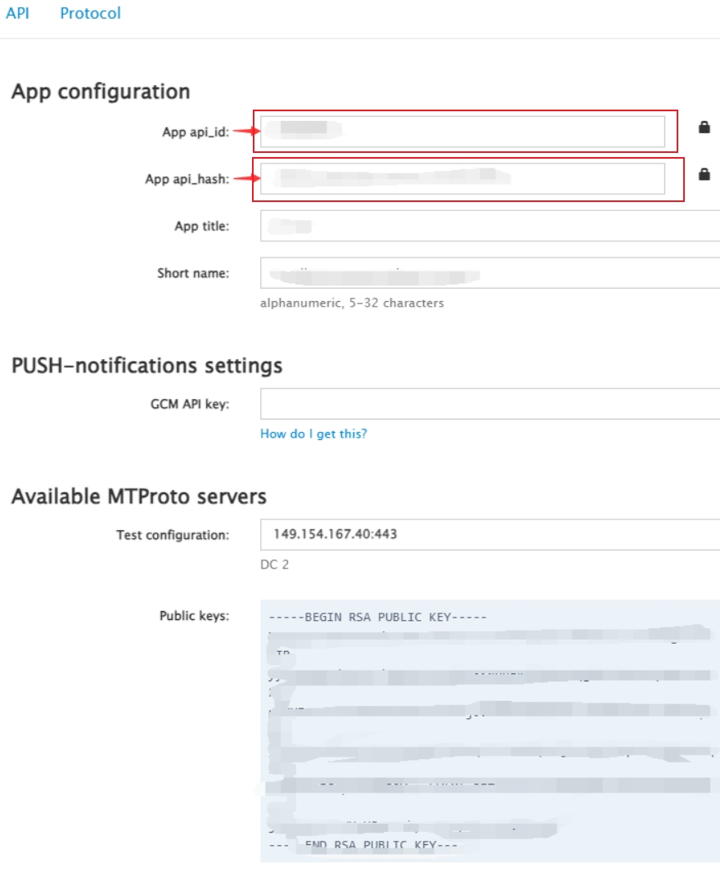Click the empty GCM API key field

(489, 404)
